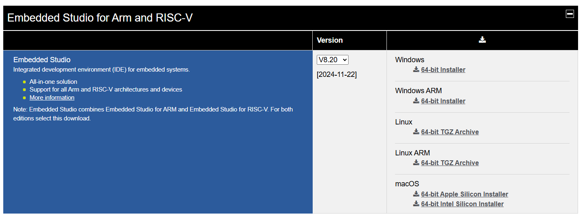This screenshot has height=216, width=585.
Task: Download the Windows 64-bit Installer link
Action: pyautogui.click(x=443, y=70)
